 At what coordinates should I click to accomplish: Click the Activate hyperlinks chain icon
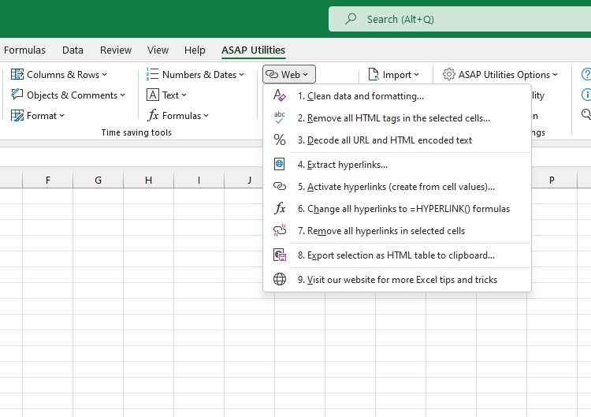pos(279,186)
